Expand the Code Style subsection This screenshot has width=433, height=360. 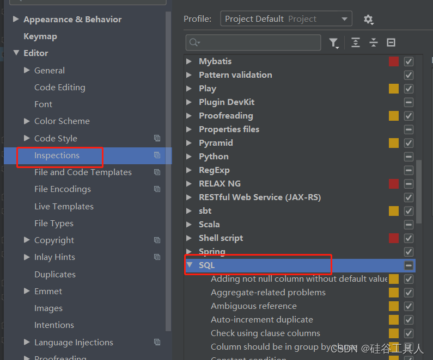tap(27, 138)
